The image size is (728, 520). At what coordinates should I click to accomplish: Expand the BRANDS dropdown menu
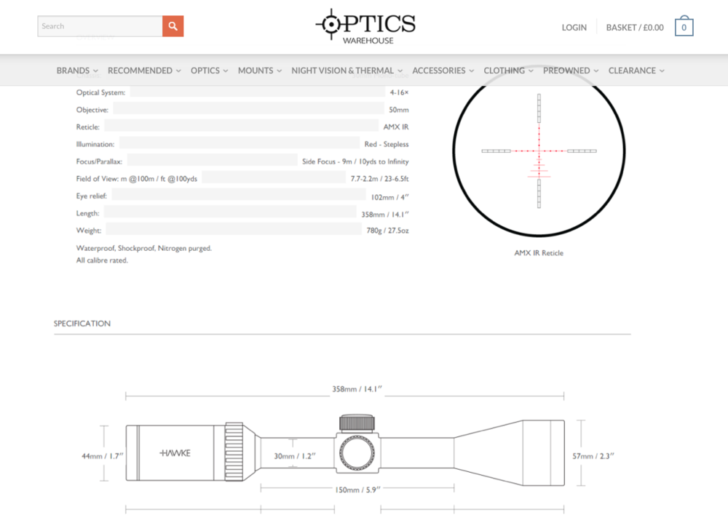tap(77, 71)
